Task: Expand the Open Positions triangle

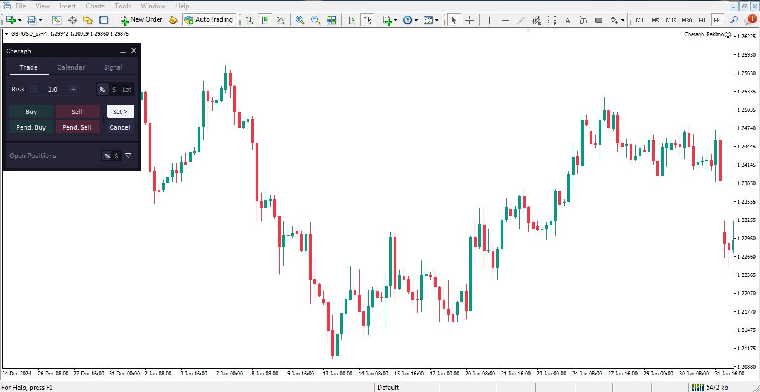Action: click(x=128, y=156)
